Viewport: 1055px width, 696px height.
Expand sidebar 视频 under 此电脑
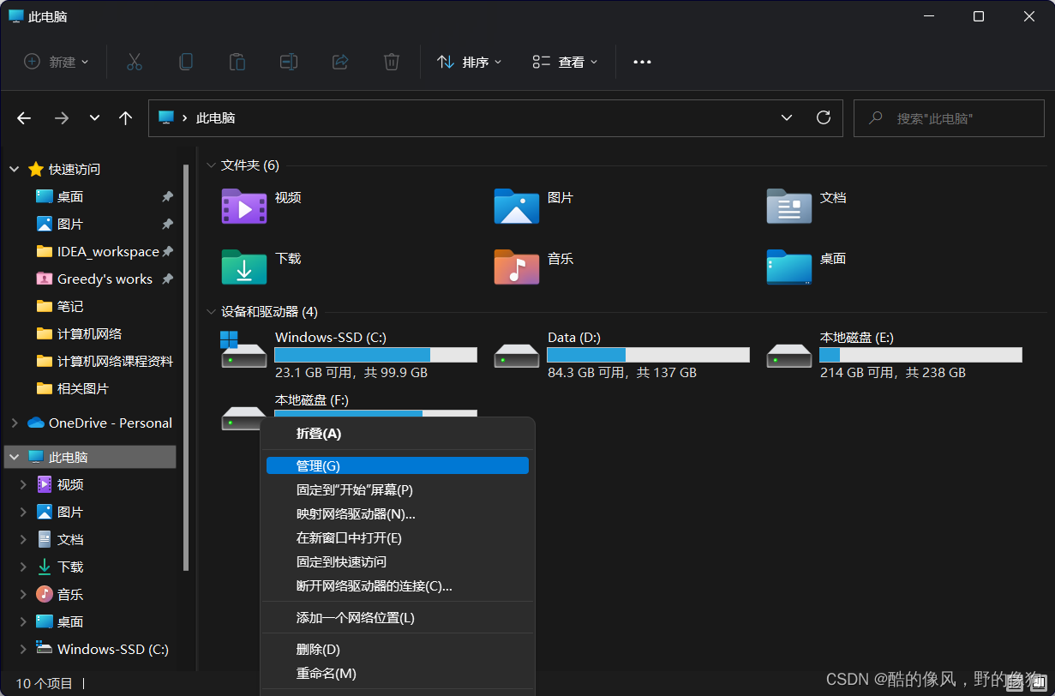click(x=23, y=484)
